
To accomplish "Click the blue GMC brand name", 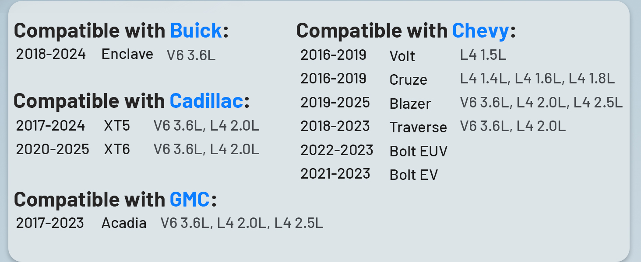I will tap(190, 199).
